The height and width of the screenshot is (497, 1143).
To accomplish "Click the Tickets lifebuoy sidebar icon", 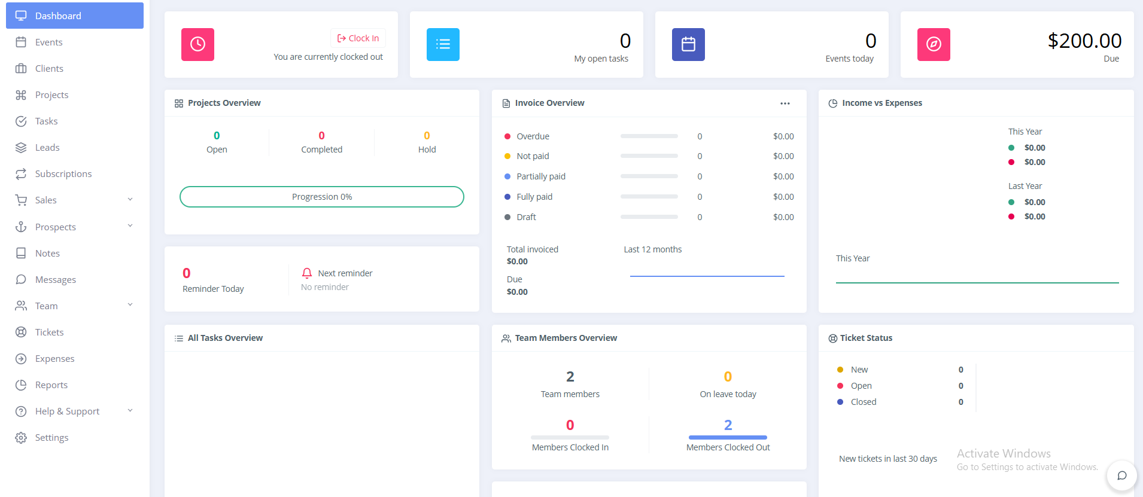I will (21, 333).
